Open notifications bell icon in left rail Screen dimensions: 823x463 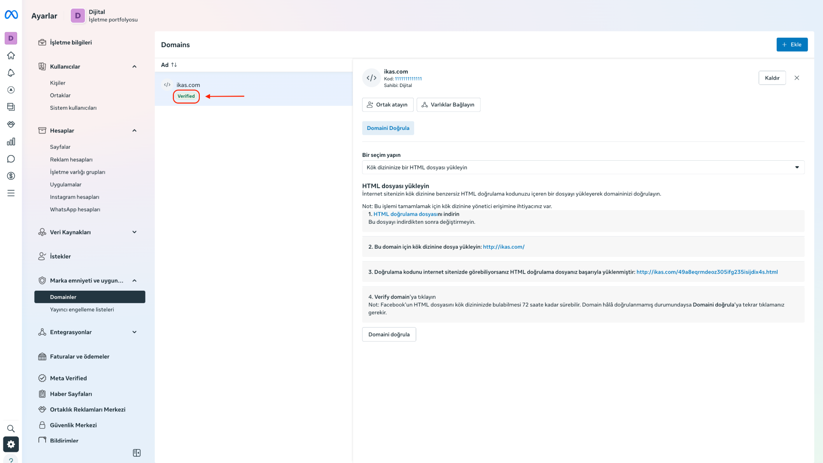(11, 73)
